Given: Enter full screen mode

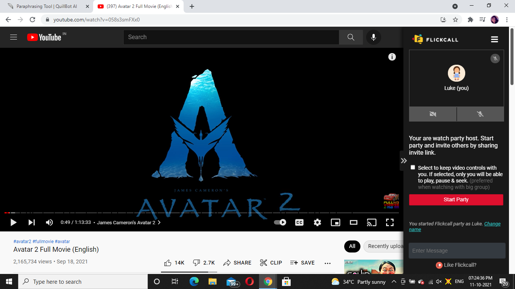Looking at the screenshot, I should pos(390,222).
